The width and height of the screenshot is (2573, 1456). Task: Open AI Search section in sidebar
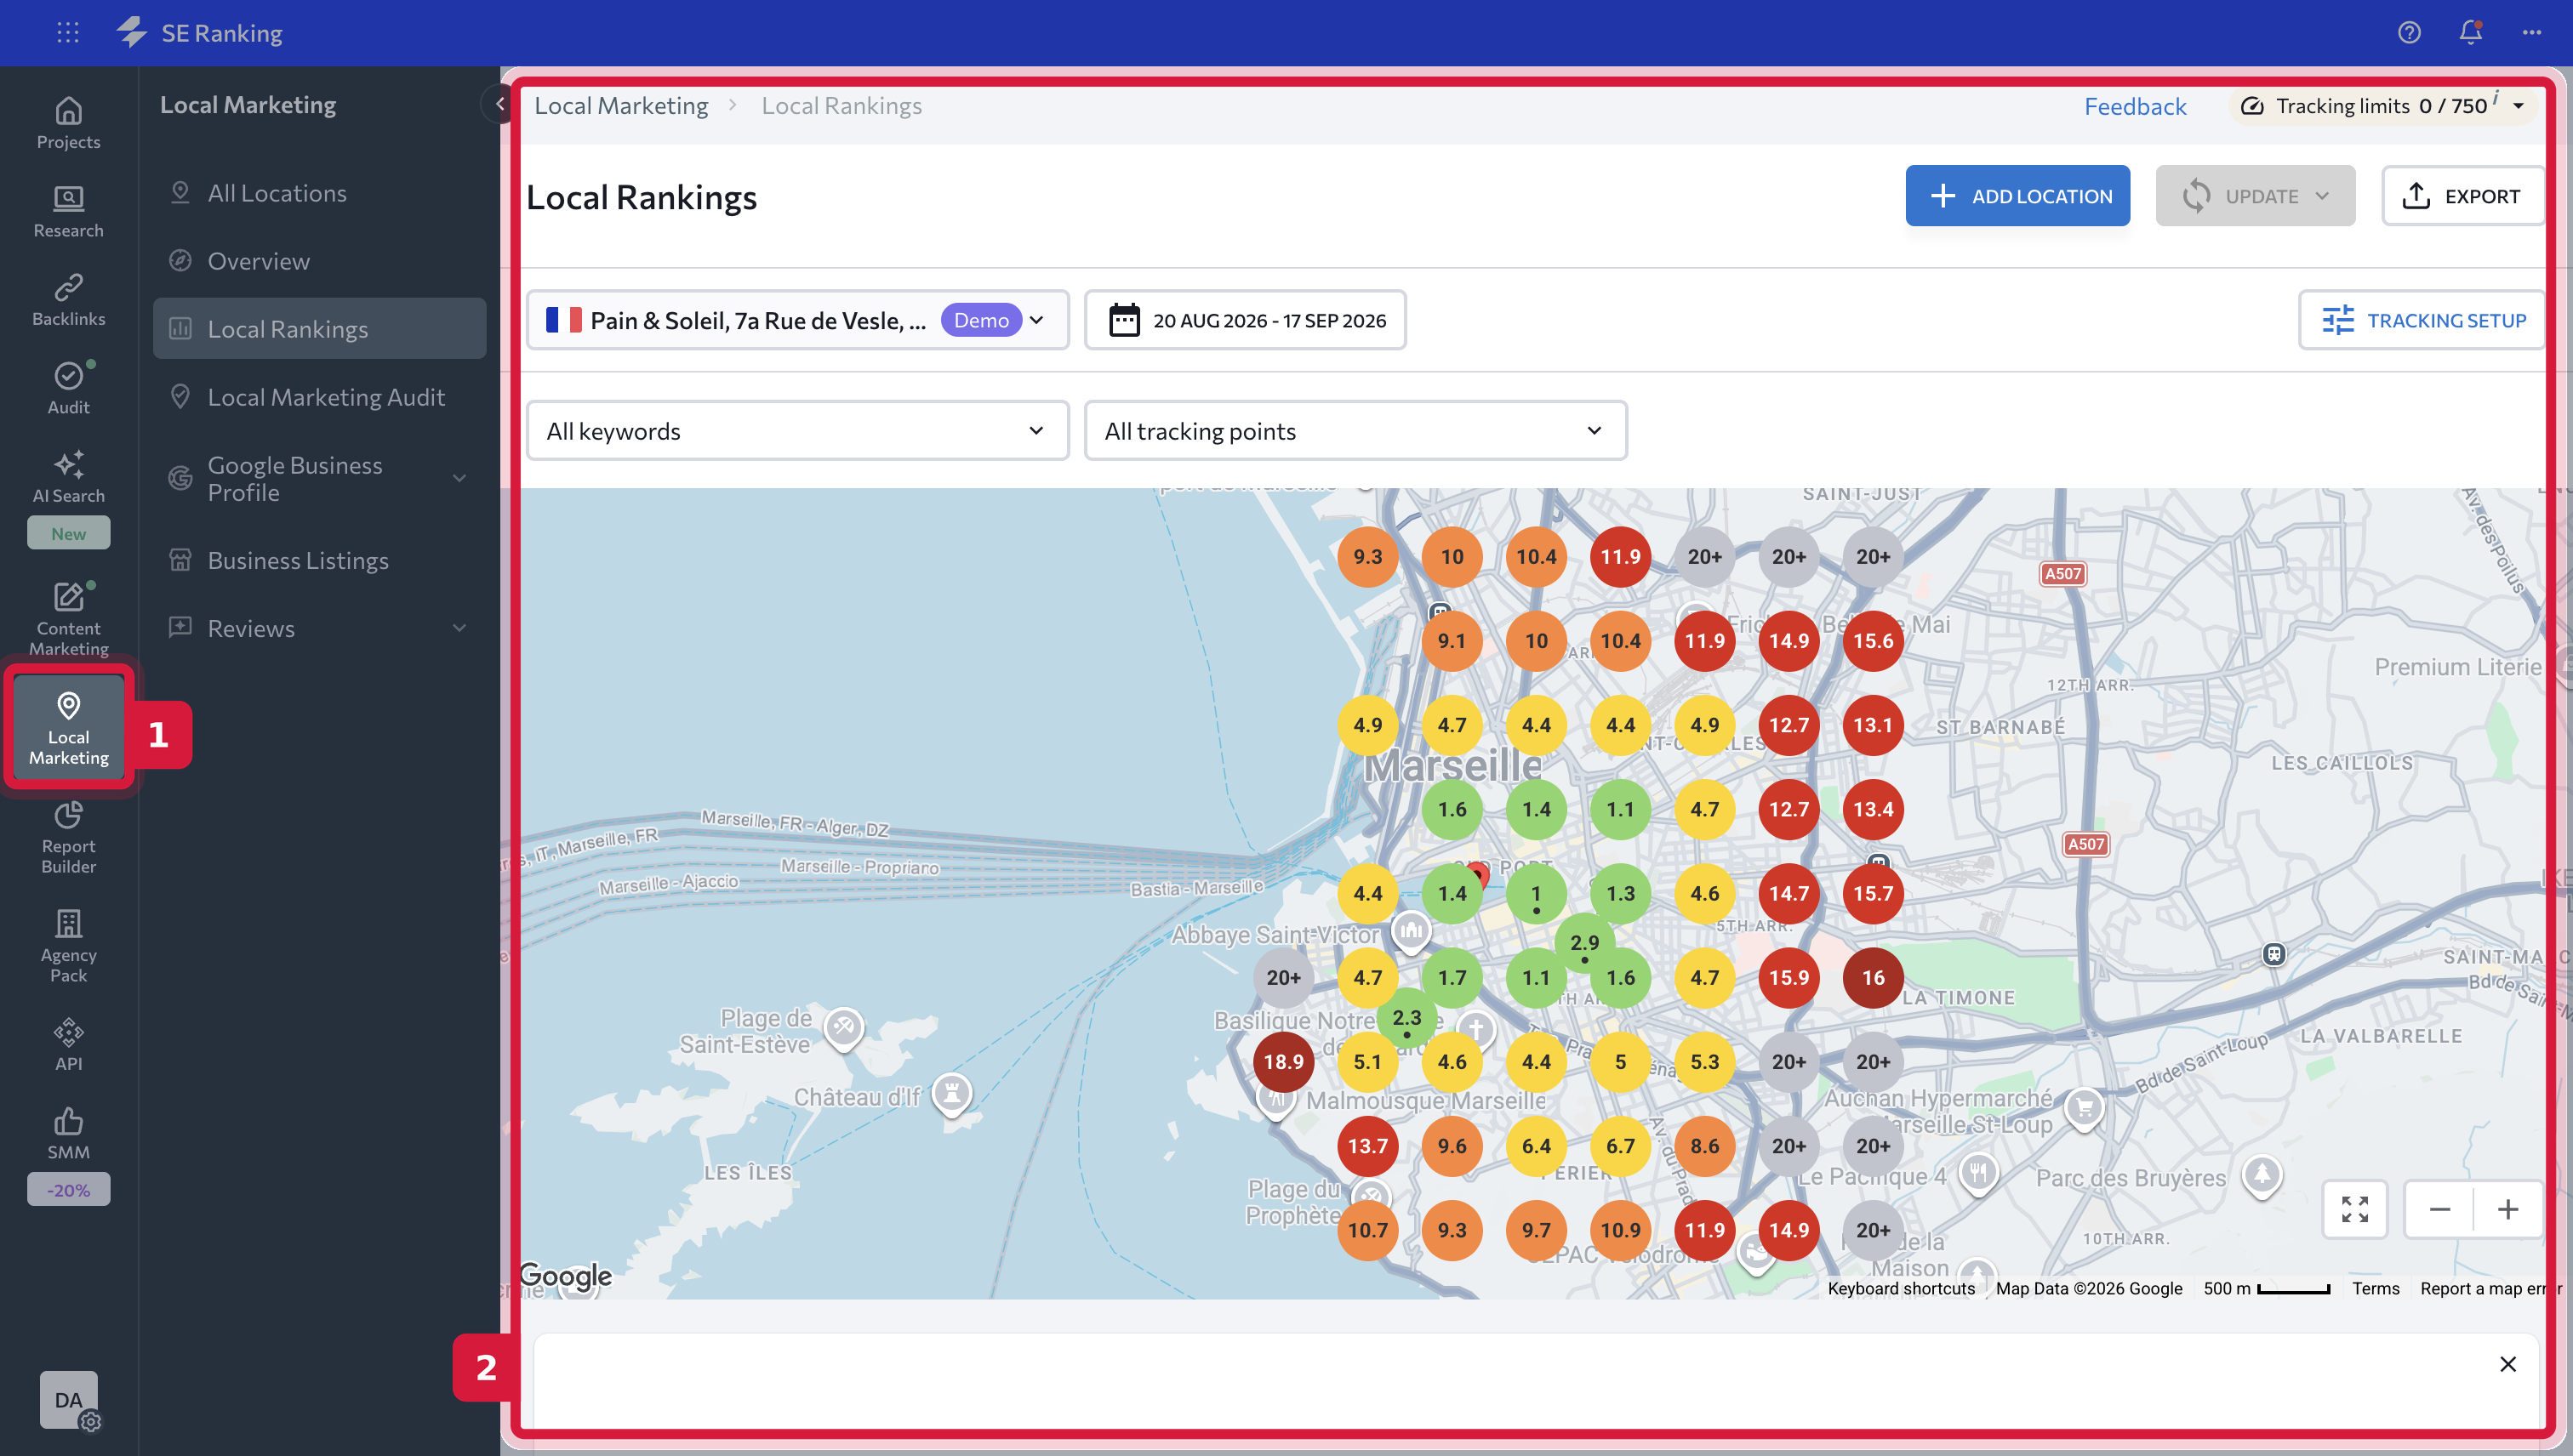pyautogui.click(x=68, y=478)
